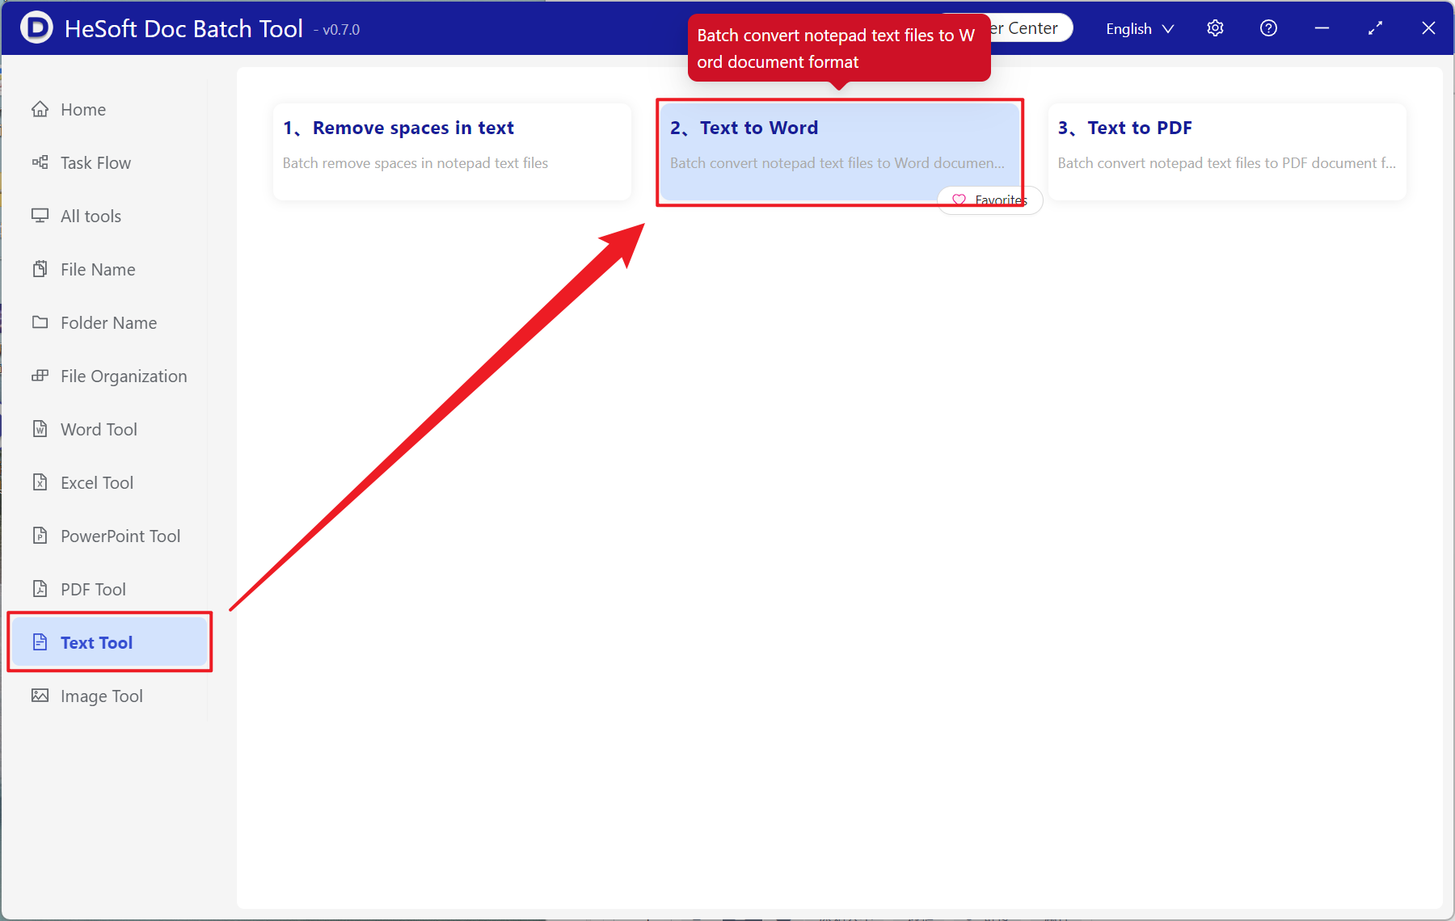Open the English language dropdown
Screen dimensions: 1455x921
[1140, 29]
